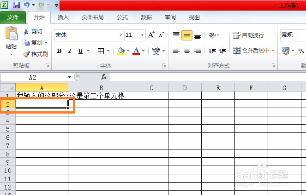The image size is (306, 195).
Task: Open the font size 11 dropdown
Action: coord(142,35)
